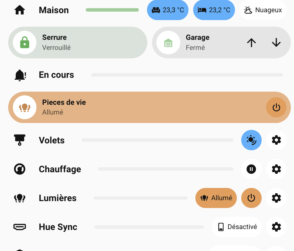
Task: Open the garage with the up arrow
Action: pyautogui.click(x=251, y=42)
